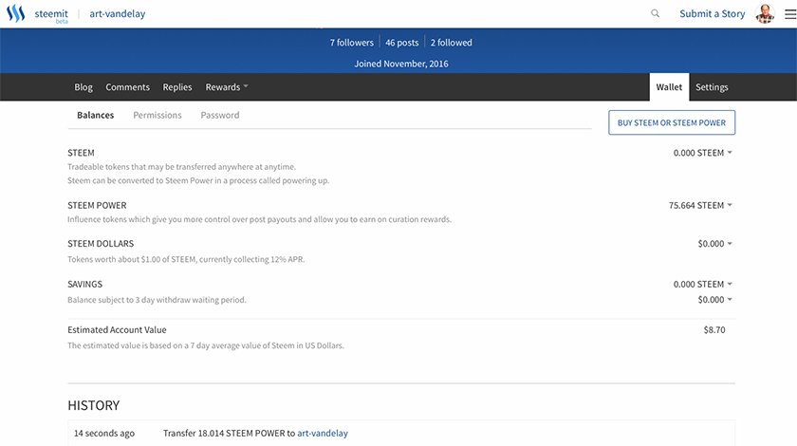Image resolution: width=797 pixels, height=446 pixels.
Task: Click the Estimated Account Value label
Action: (117, 329)
